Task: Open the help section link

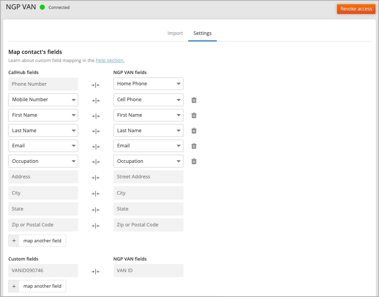Action: coord(110,60)
